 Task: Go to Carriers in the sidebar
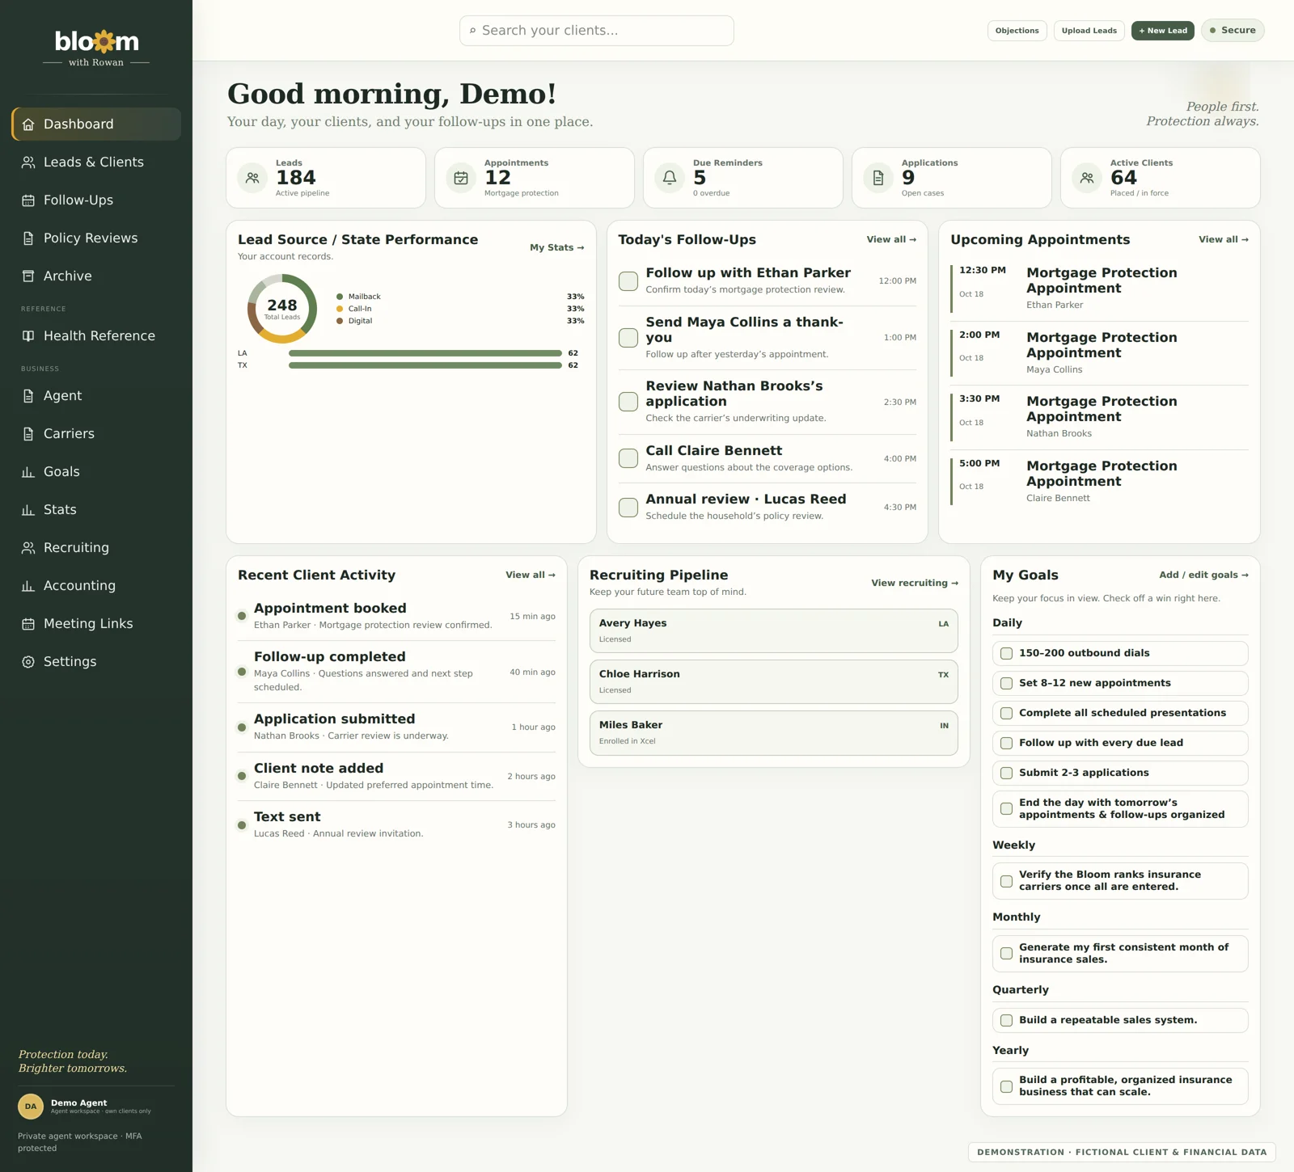[96, 434]
